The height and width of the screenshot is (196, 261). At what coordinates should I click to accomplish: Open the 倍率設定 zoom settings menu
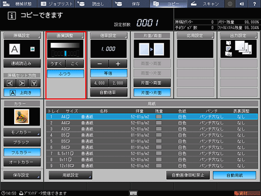109,35
